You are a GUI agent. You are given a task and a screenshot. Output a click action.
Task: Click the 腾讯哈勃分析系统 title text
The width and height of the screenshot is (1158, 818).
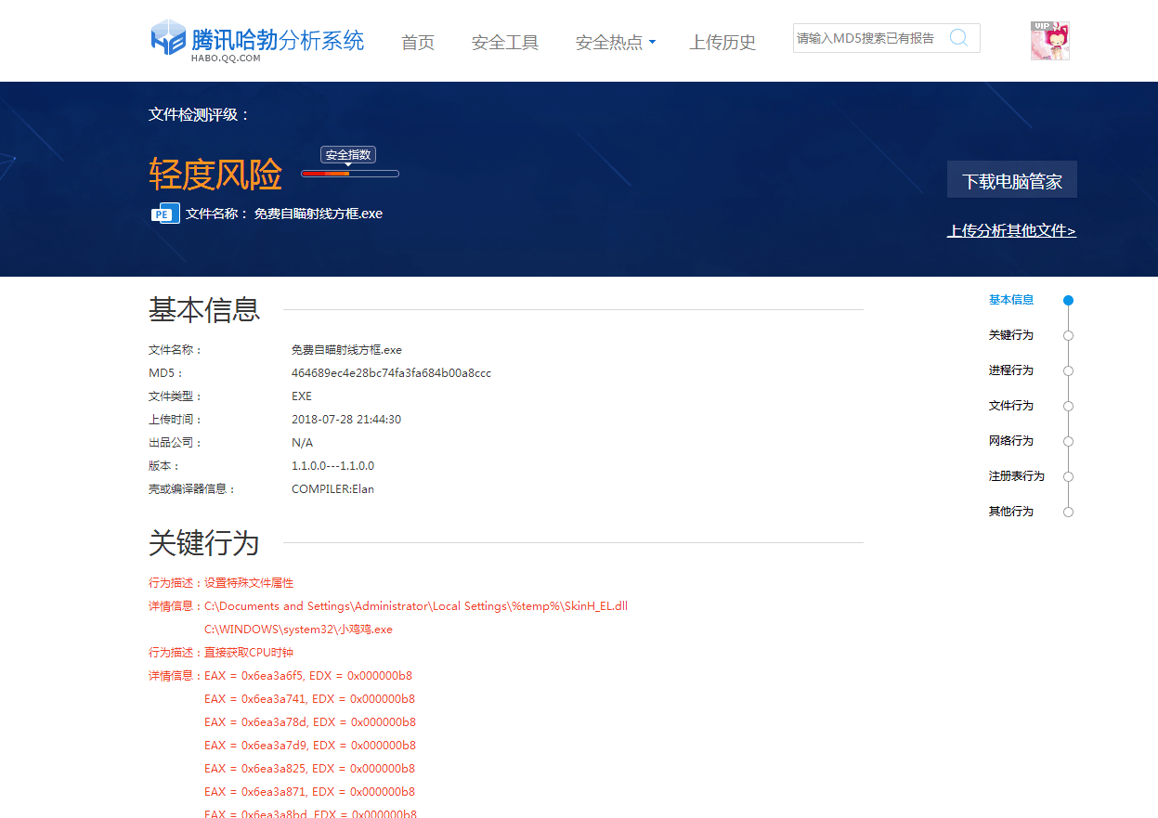coord(278,40)
